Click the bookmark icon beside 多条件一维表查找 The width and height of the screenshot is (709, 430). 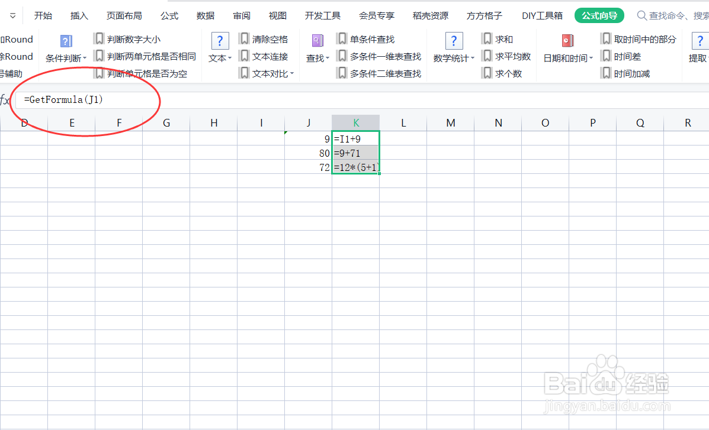pyautogui.click(x=342, y=56)
